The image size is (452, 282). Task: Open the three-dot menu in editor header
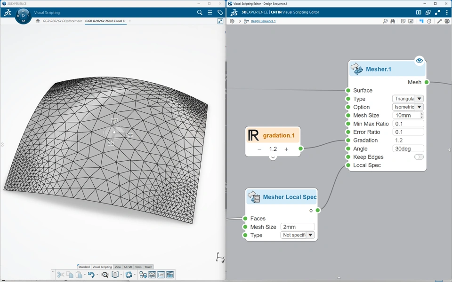click(447, 12)
